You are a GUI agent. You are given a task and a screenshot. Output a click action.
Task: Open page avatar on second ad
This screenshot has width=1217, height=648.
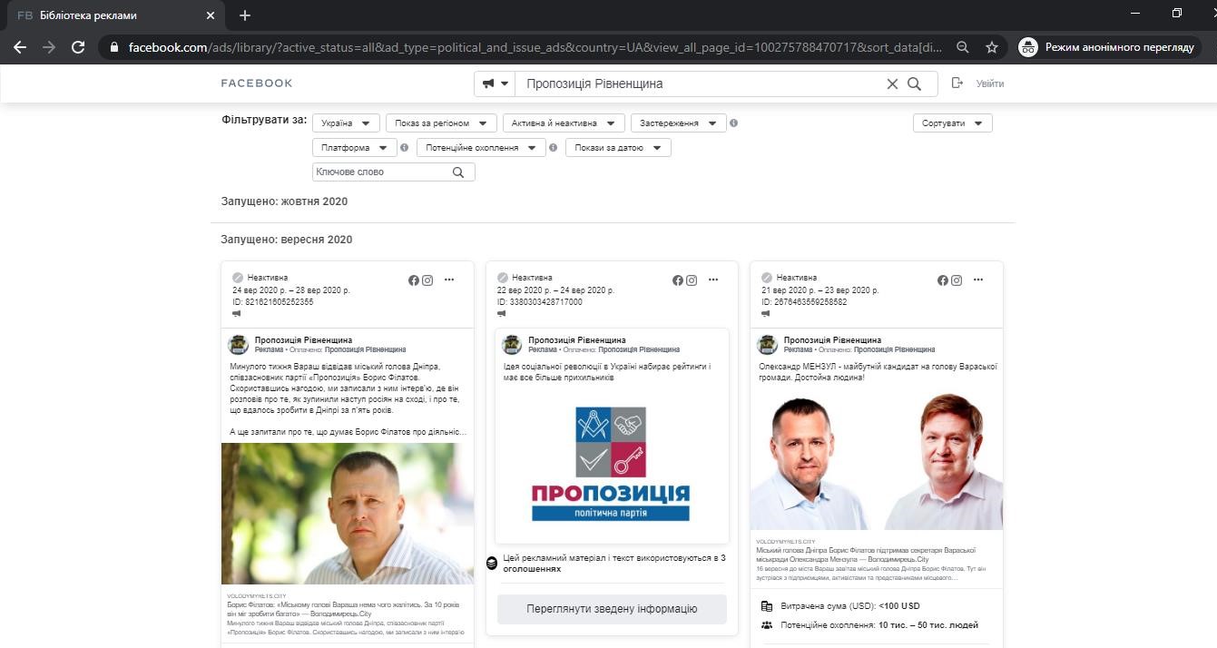512,345
